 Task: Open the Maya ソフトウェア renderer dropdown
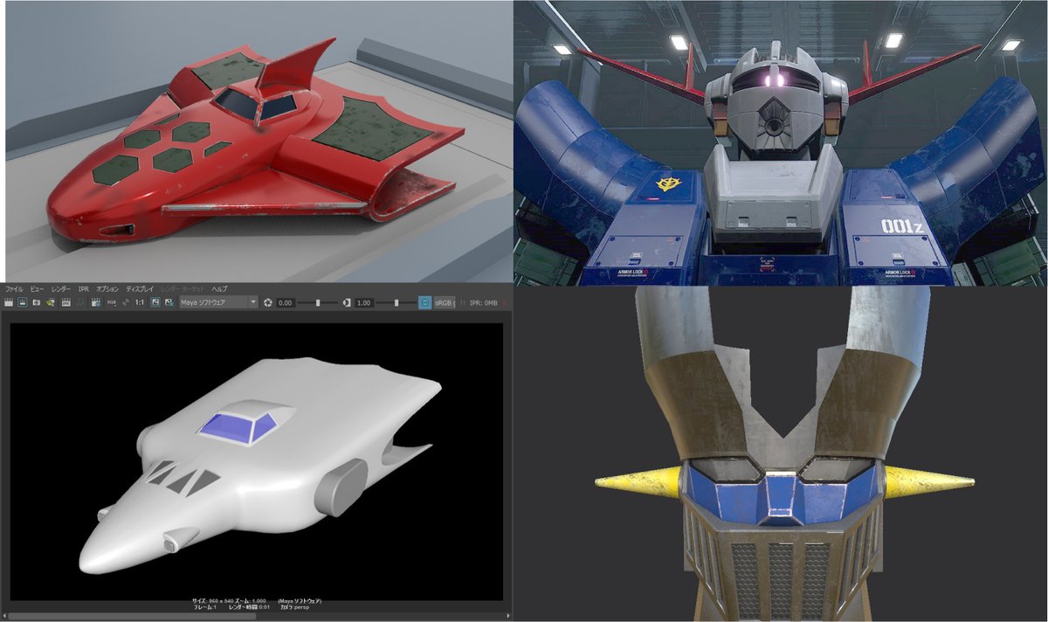point(217,302)
